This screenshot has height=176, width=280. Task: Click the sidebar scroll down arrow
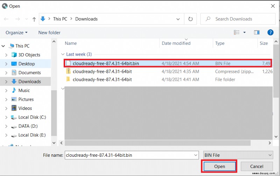[54, 143]
